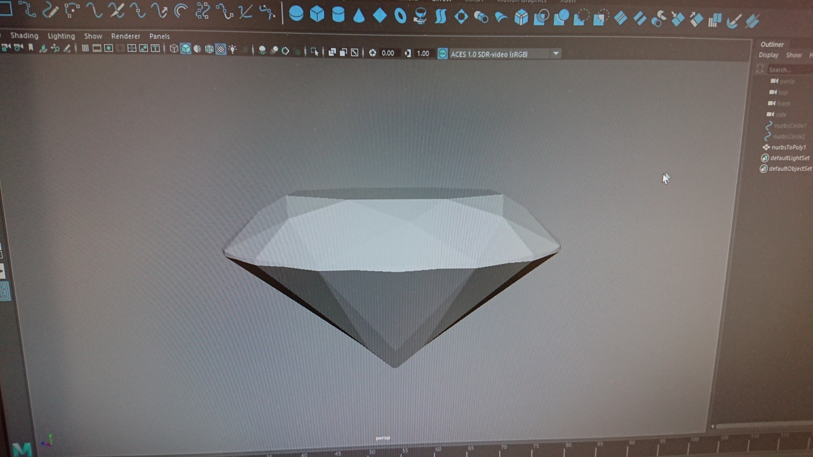Image resolution: width=813 pixels, height=457 pixels.
Task: Click the Bookmarks icon in panel toolbar
Action: point(30,48)
